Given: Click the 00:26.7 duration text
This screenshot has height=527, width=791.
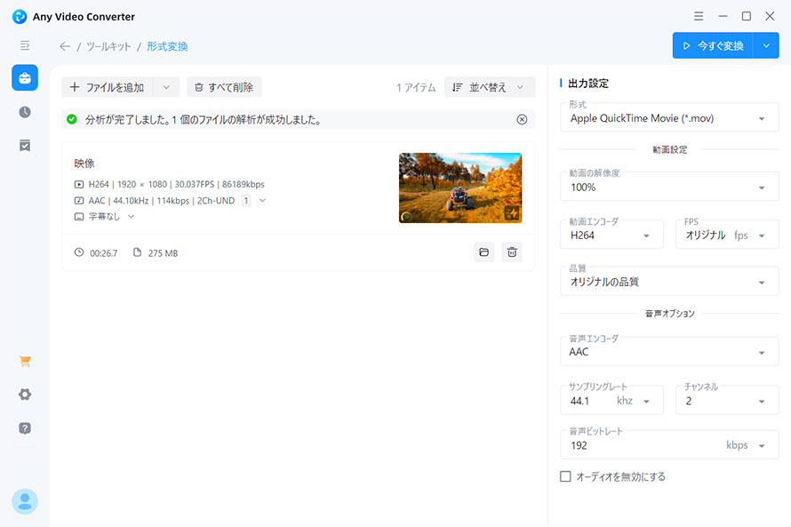Looking at the screenshot, I should pyautogui.click(x=103, y=253).
